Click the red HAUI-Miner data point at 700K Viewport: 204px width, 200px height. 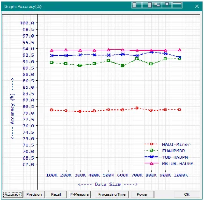click(137, 108)
